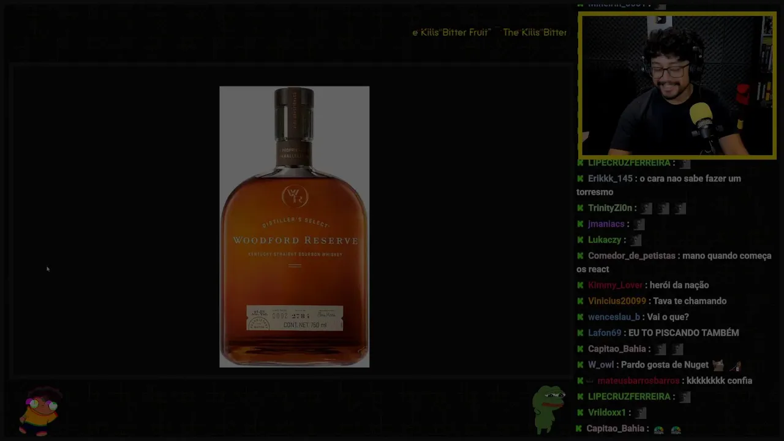Select message 'kkkkkkkk confia'

(x=719, y=381)
